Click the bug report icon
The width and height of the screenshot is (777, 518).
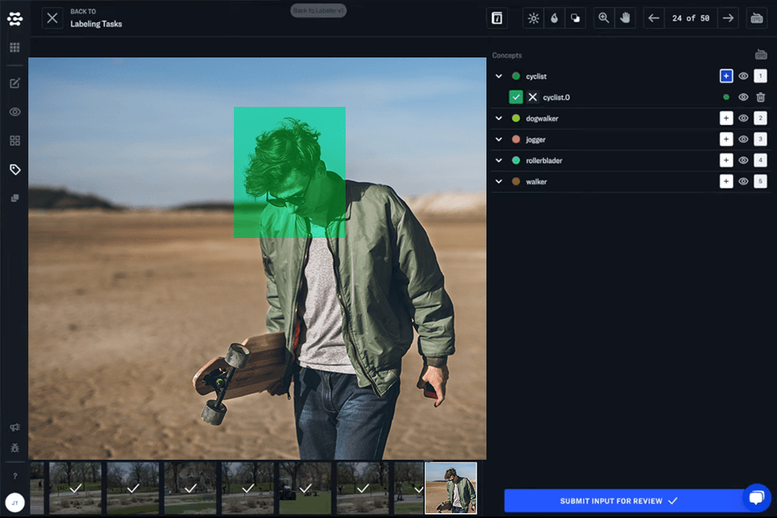15,448
